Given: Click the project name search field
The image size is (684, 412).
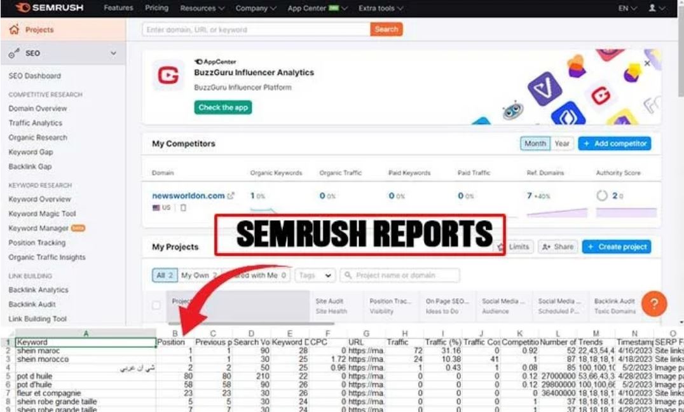Looking at the screenshot, I should pos(399,275).
